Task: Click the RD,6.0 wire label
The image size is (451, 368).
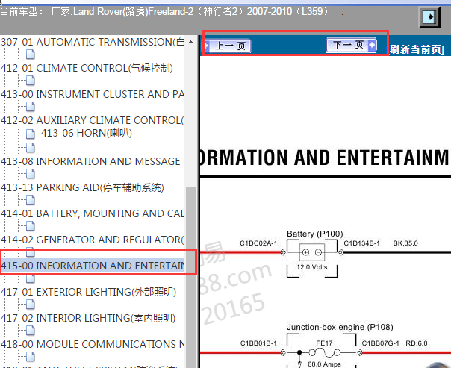Action: tap(417, 343)
